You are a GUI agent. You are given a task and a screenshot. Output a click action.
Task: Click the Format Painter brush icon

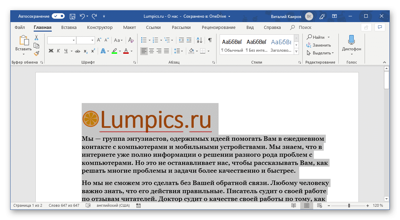(x=36, y=53)
